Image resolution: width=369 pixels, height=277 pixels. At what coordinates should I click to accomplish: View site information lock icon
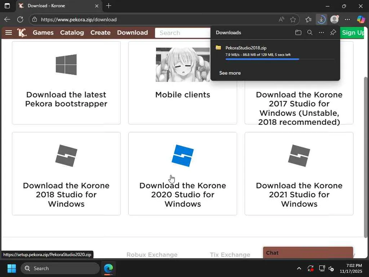click(35, 19)
